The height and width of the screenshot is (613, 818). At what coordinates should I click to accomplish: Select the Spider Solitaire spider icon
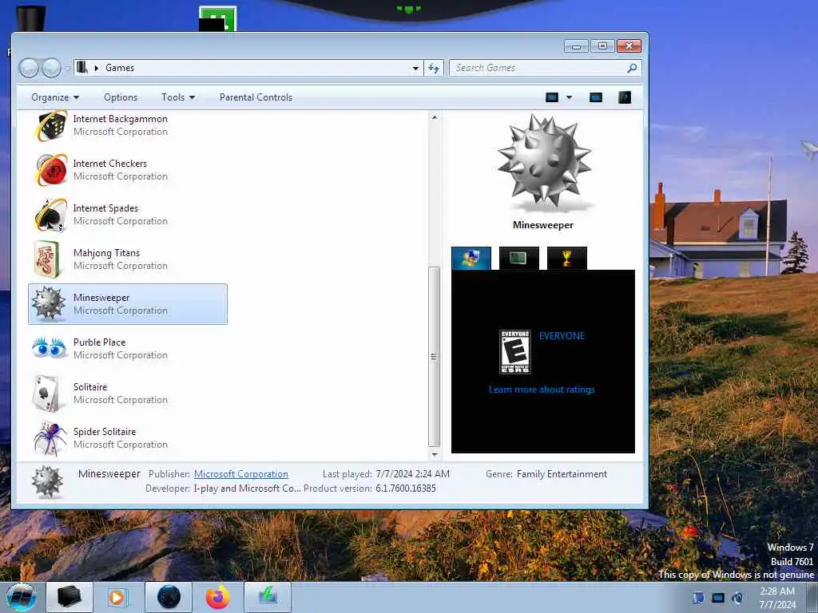click(50, 438)
